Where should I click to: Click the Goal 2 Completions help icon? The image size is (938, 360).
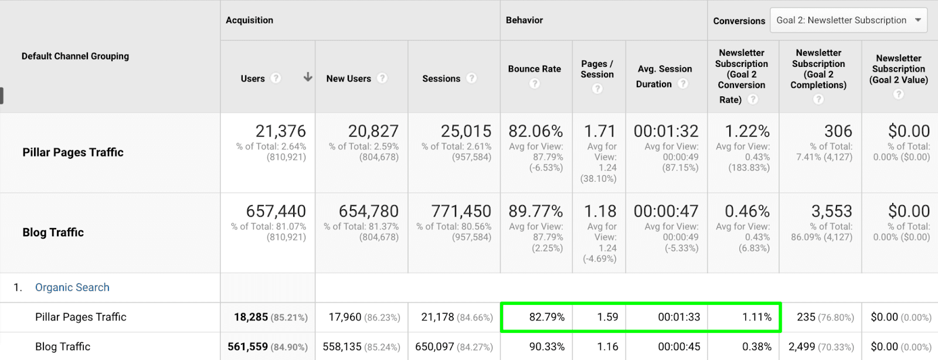[818, 99]
